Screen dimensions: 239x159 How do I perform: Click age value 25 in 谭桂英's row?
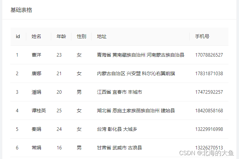pos(59,110)
